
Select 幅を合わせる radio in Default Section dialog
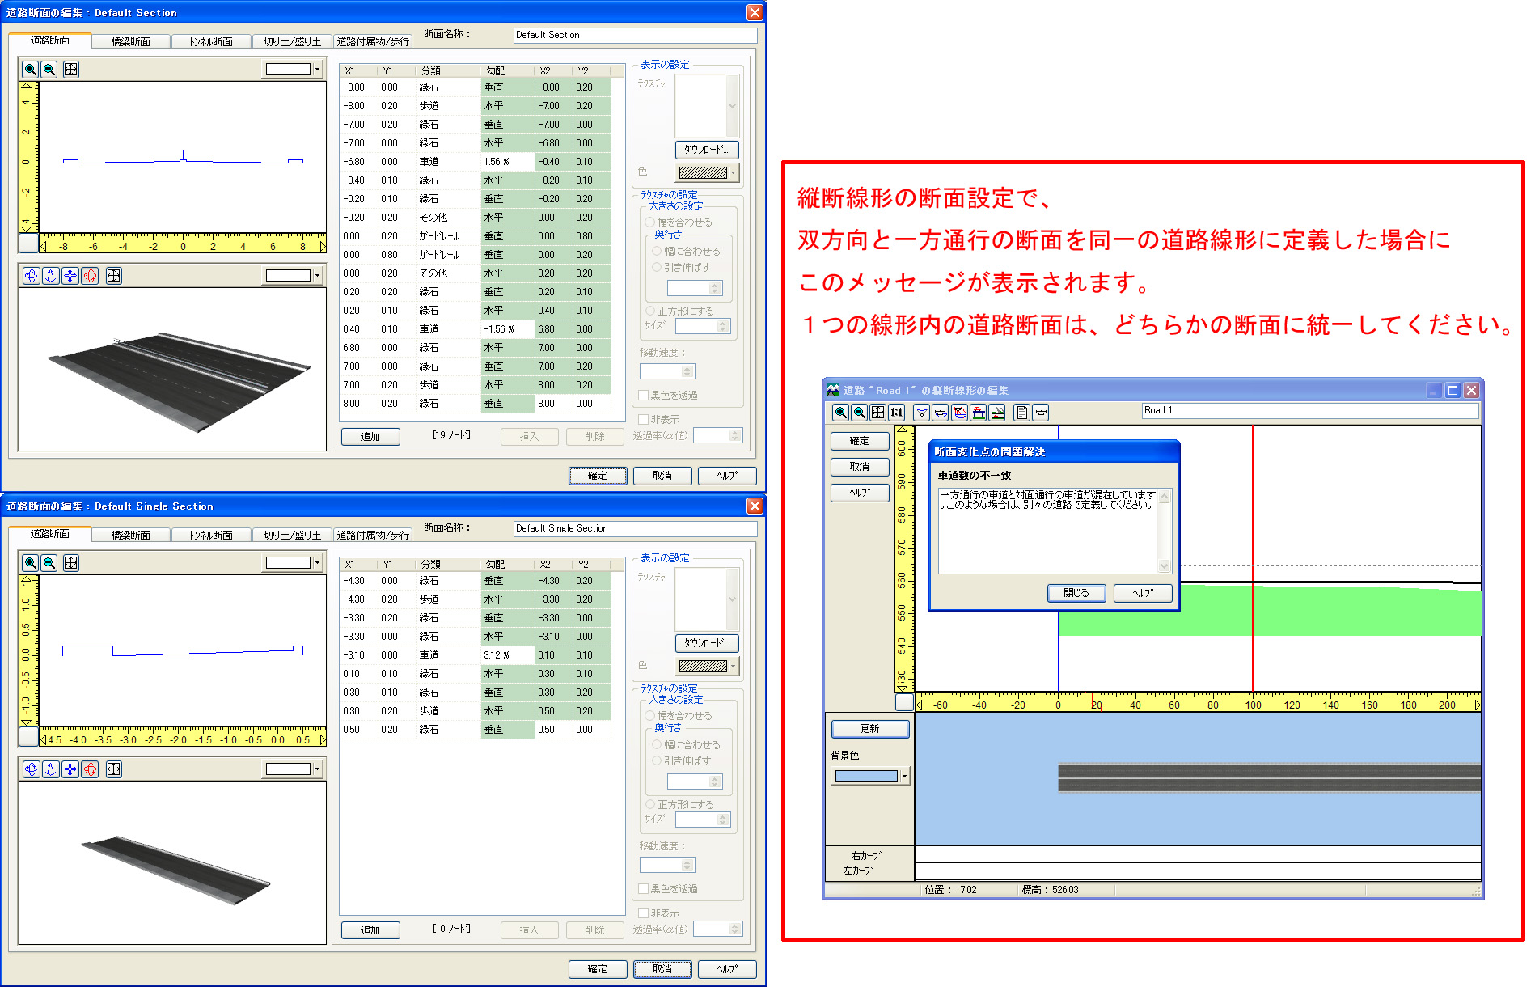[649, 222]
